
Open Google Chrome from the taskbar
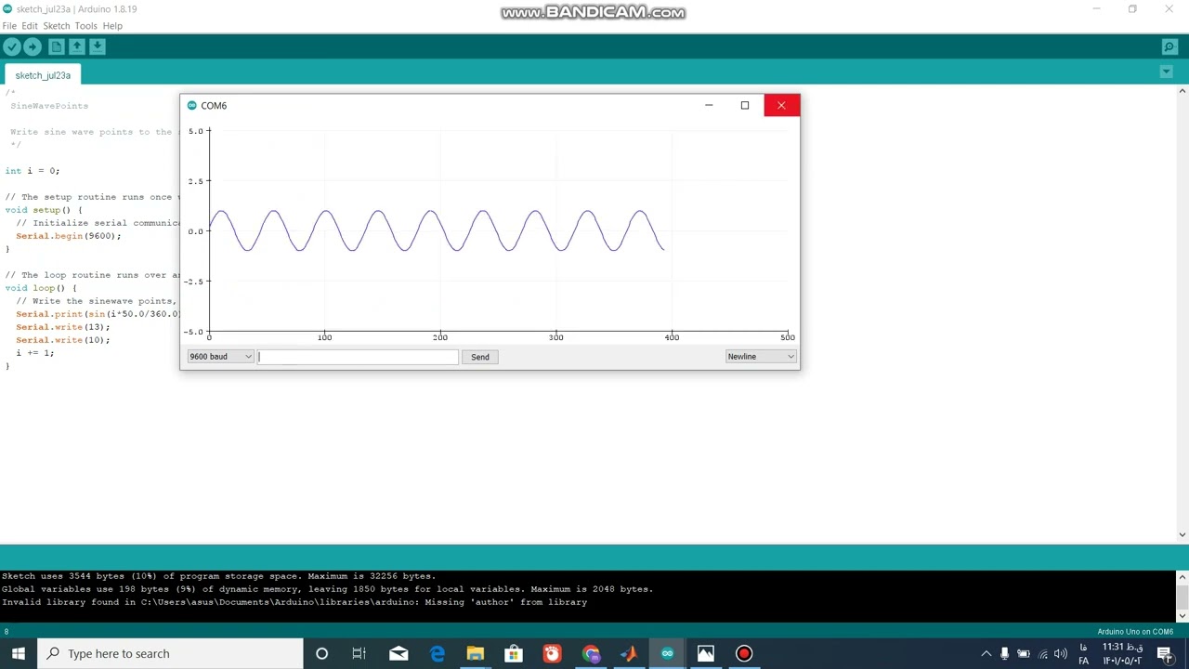(x=591, y=654)
